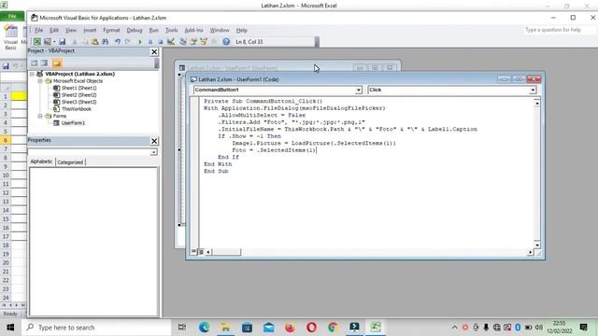Open the Properties Window toolbar icon

(193, 41)
